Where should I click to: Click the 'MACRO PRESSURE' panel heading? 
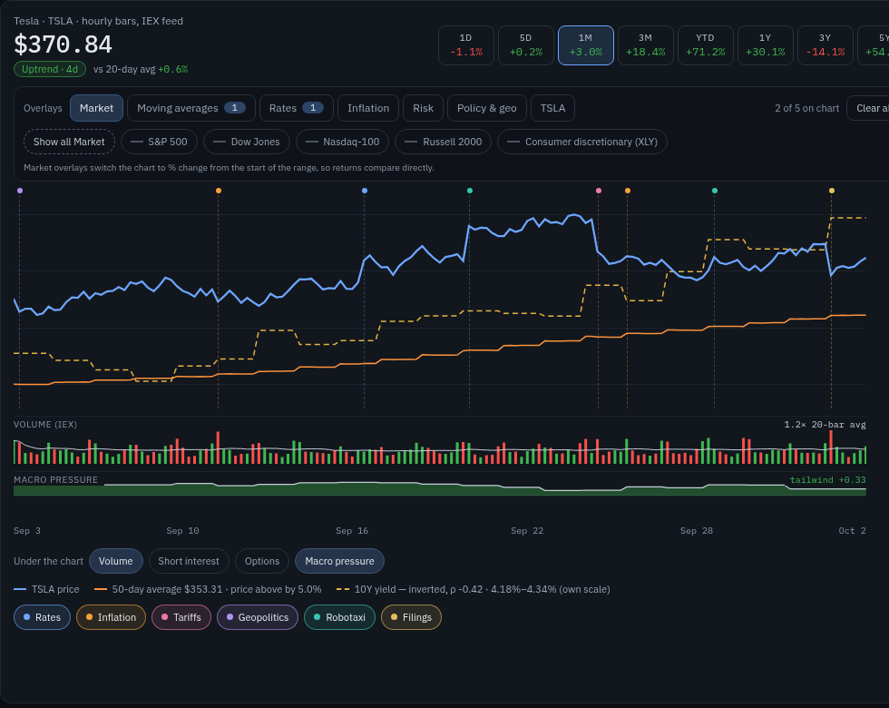[x=55, y=480]
